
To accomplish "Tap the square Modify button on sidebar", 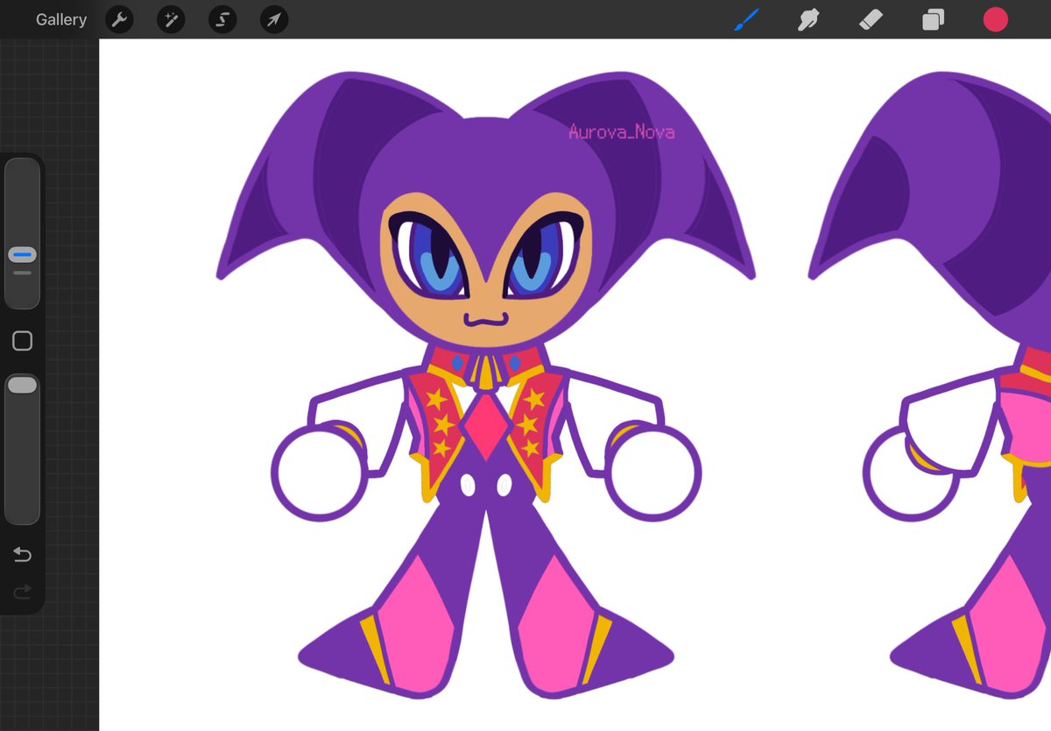I will coord(23,341).
